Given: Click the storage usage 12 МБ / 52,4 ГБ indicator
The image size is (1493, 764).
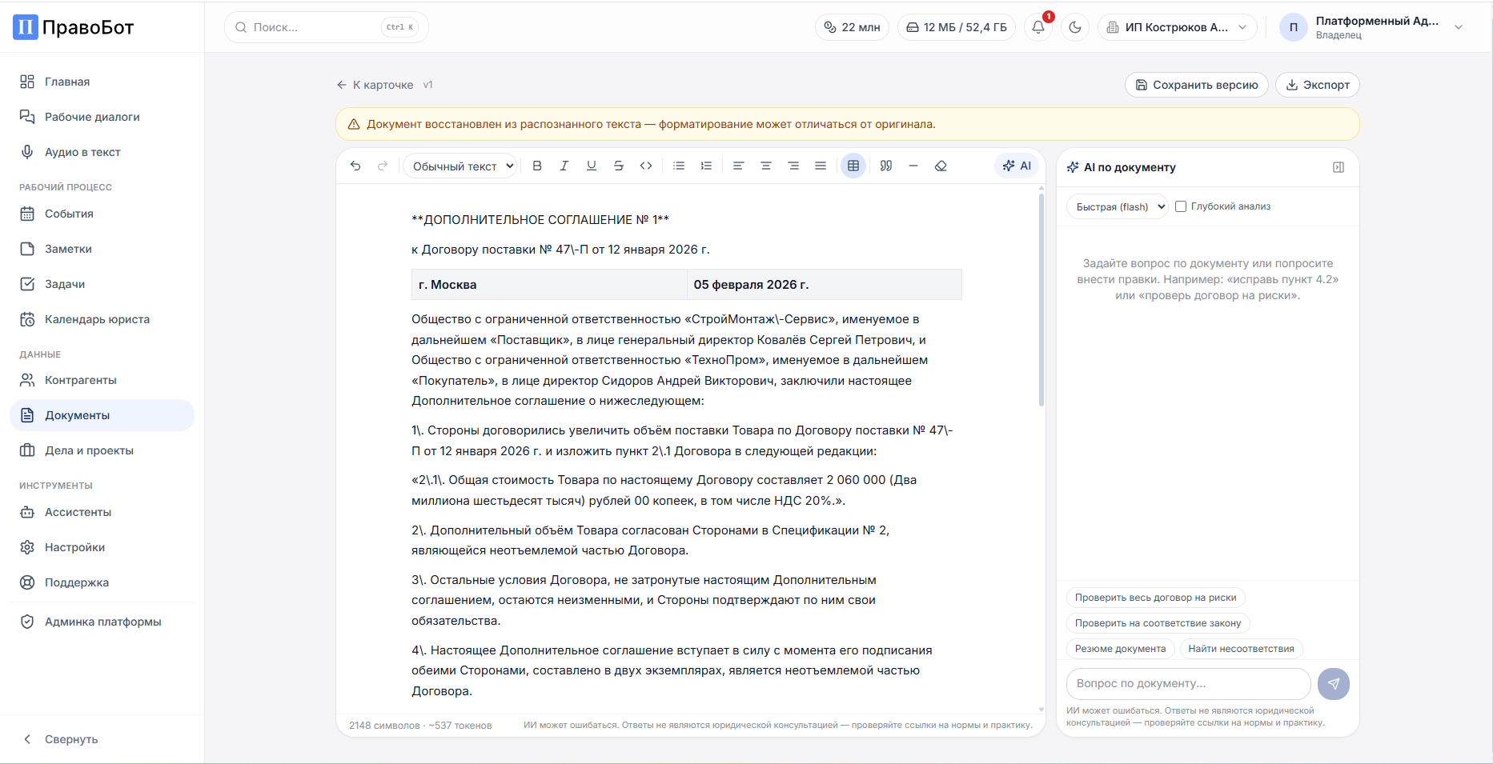Looking at the screenshot, I should click(x=957, y=27).
